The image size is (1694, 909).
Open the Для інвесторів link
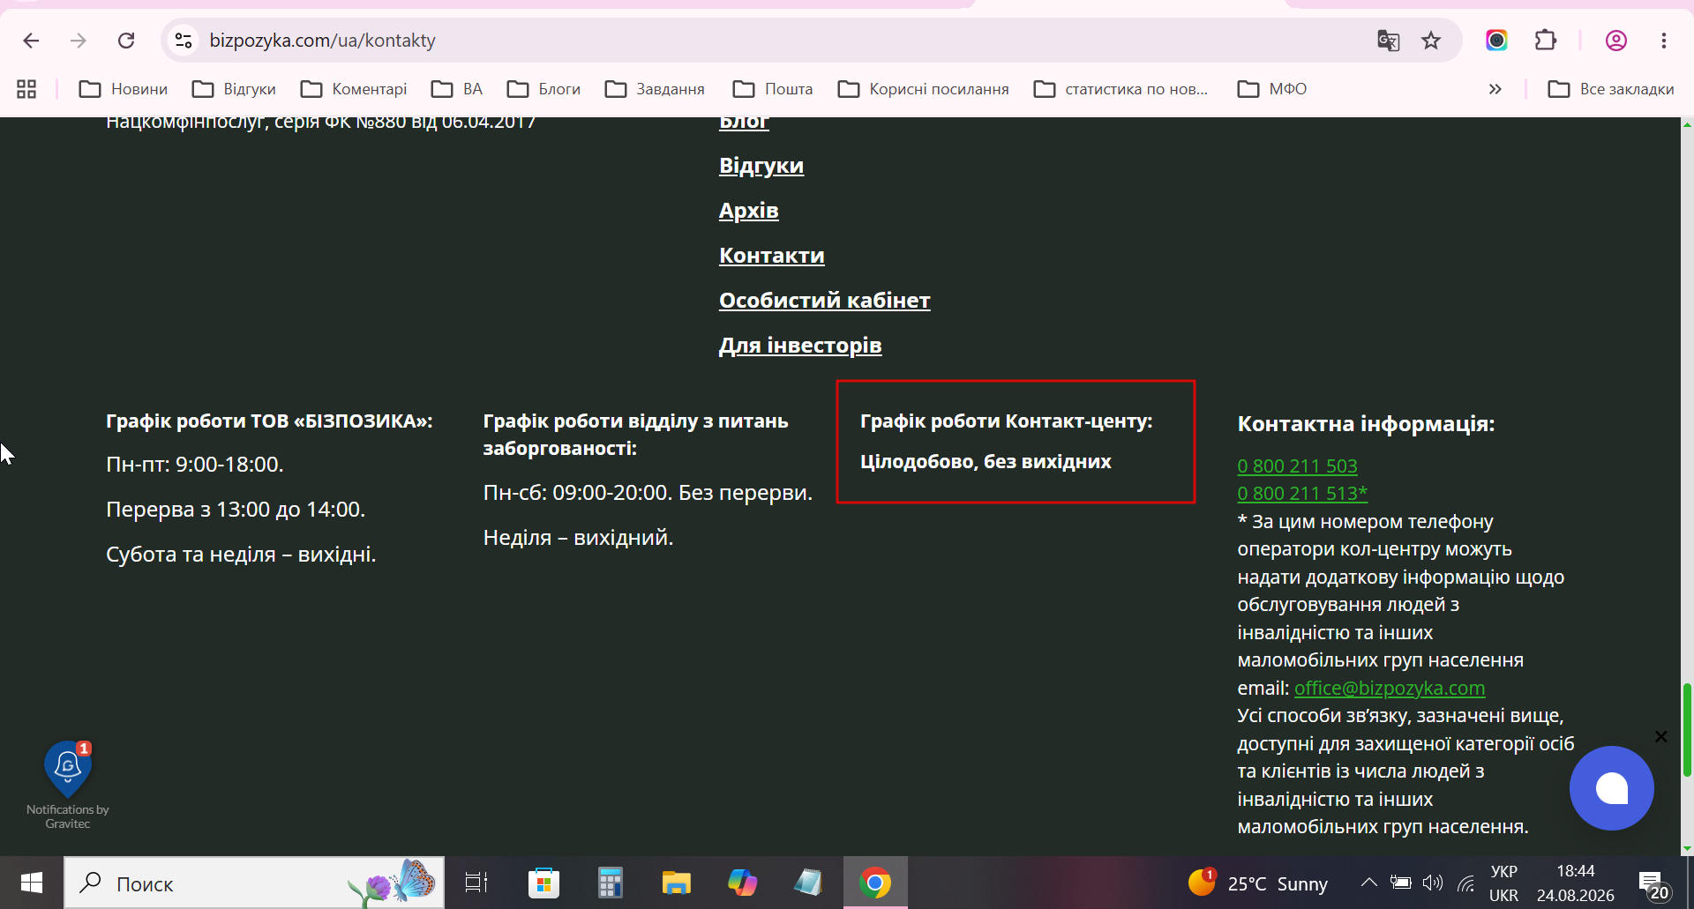tap(800, 346)
